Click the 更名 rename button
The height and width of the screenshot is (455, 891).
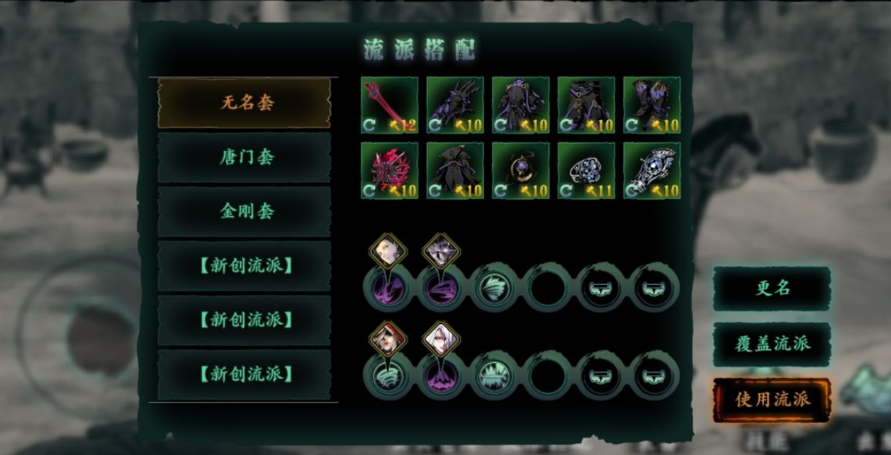point(772,288)
